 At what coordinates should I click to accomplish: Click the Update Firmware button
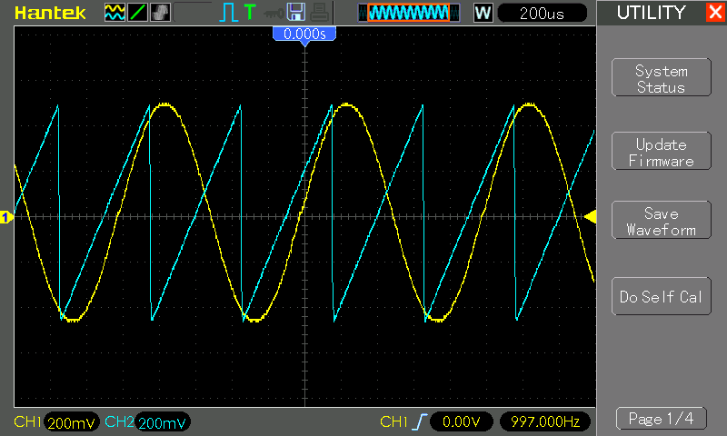662,151
